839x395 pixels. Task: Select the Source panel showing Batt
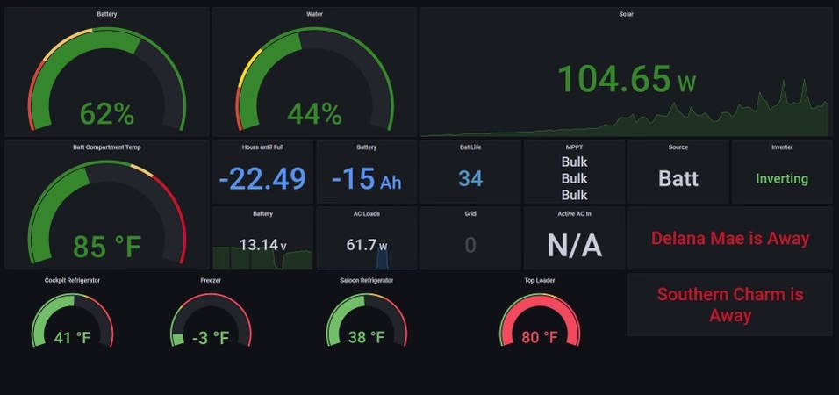click(x=678, y=172)
